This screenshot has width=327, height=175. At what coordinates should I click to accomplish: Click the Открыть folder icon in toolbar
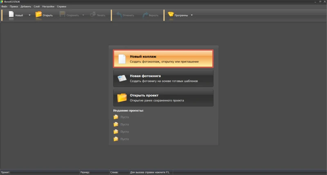(38, 14)
